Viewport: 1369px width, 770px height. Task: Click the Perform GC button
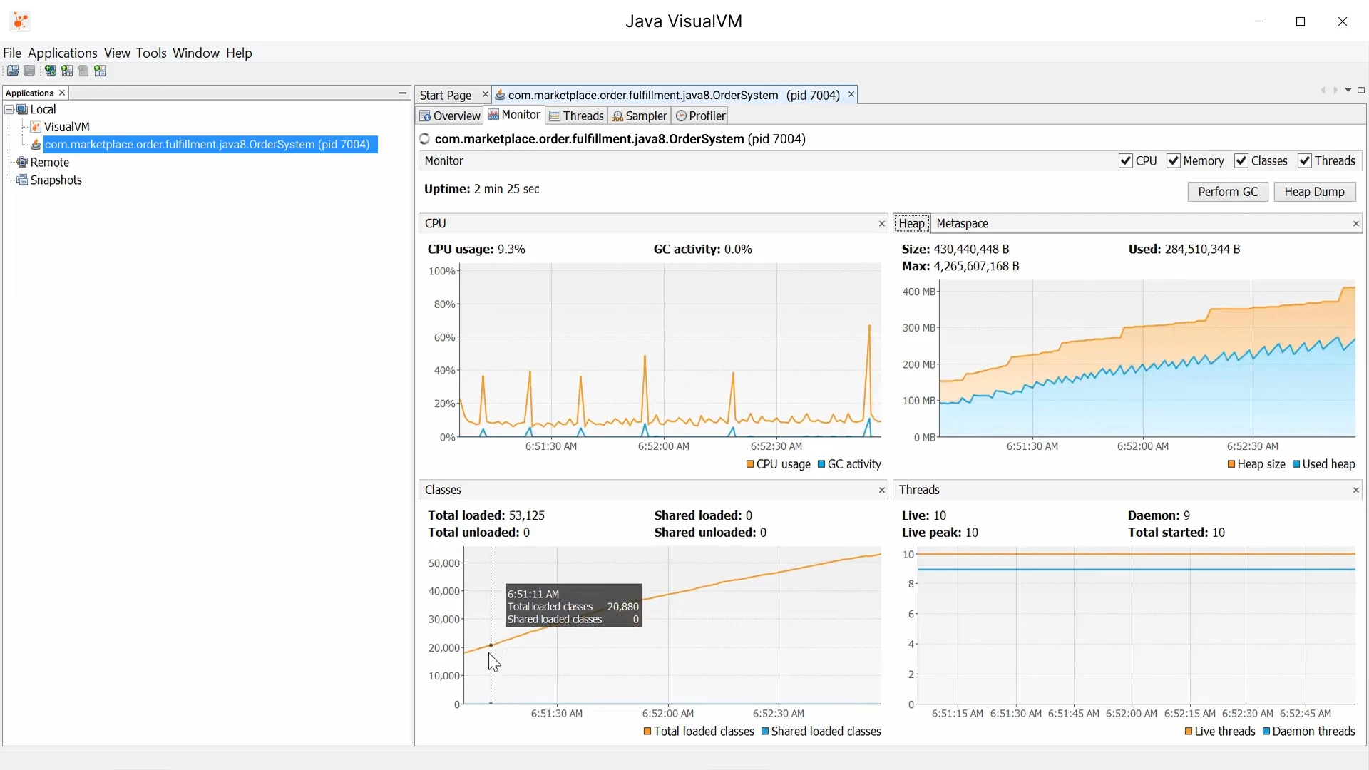1228,192
